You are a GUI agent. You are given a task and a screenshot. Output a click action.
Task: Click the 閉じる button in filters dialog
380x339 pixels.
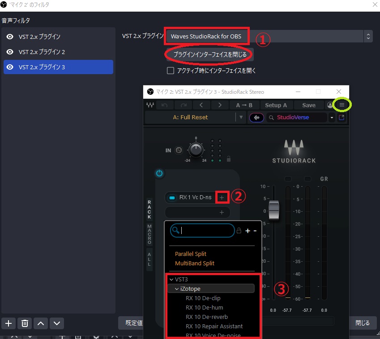pyautogui.click(x=363, y=323)
